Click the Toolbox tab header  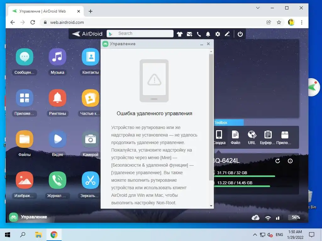click(x=229, y=123)
